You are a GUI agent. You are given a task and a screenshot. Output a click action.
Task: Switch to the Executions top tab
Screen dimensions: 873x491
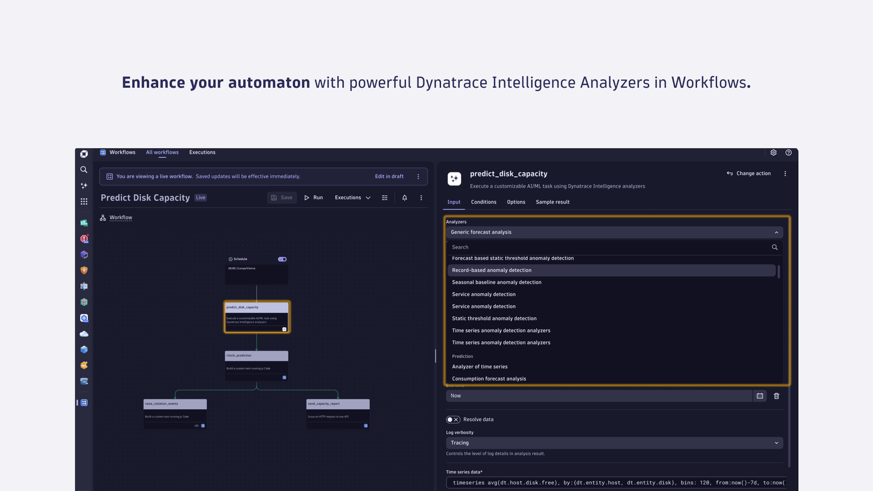(x=202, y=153)
